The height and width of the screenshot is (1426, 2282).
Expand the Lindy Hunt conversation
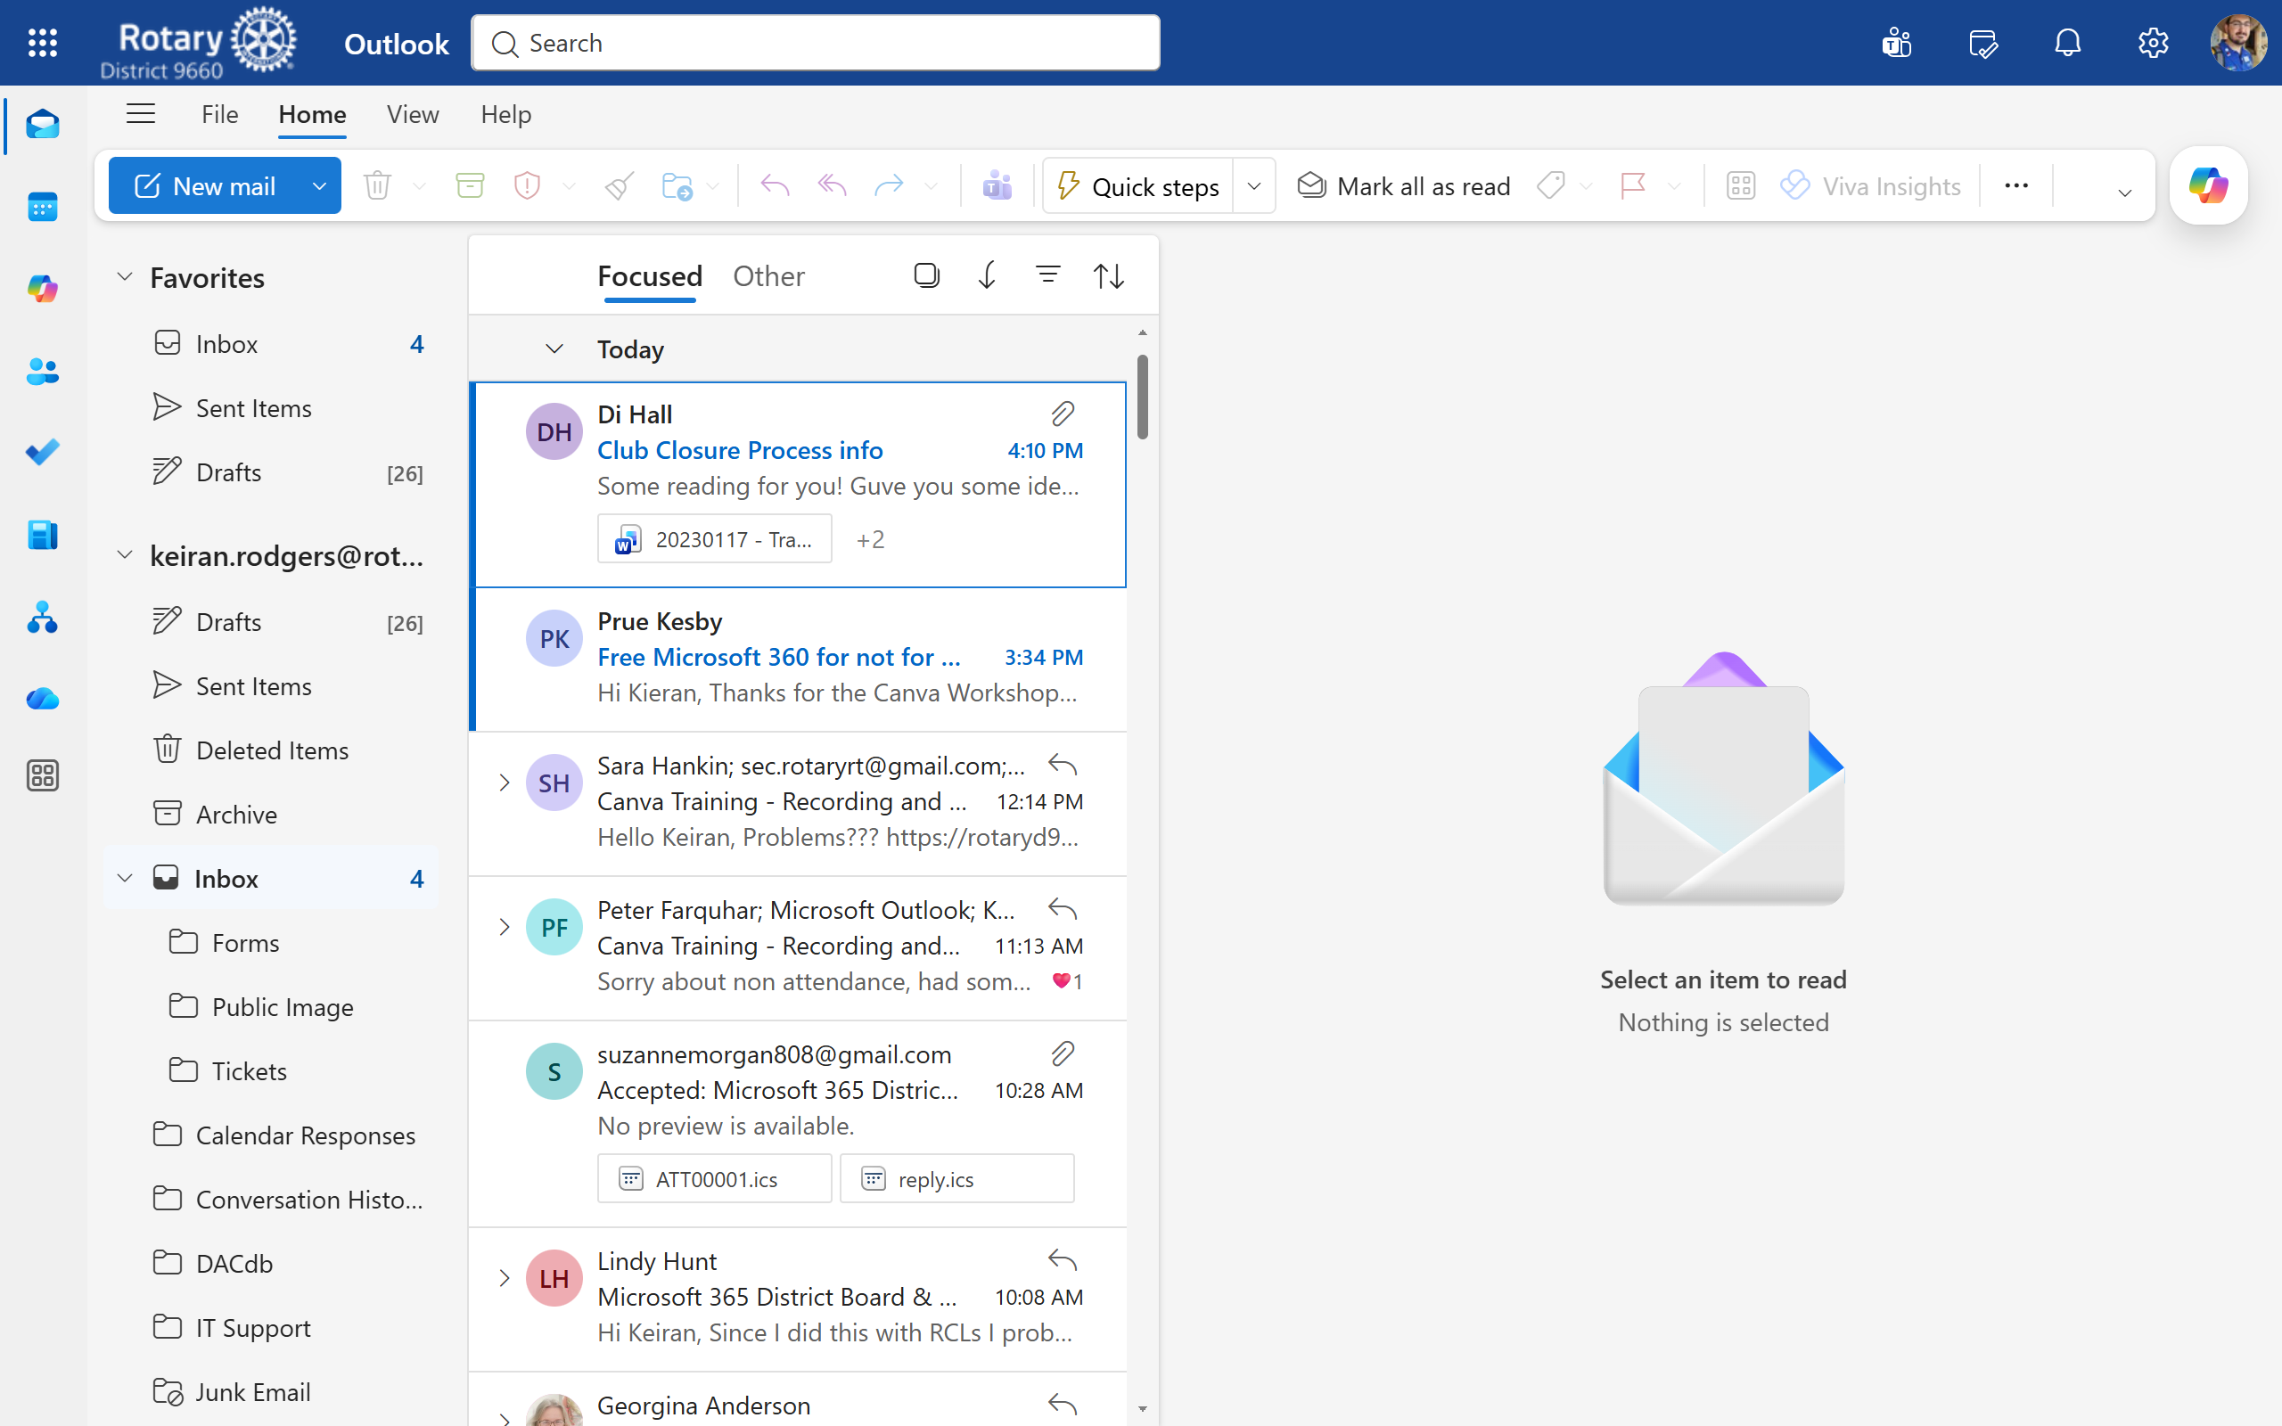click(505, 1279)
